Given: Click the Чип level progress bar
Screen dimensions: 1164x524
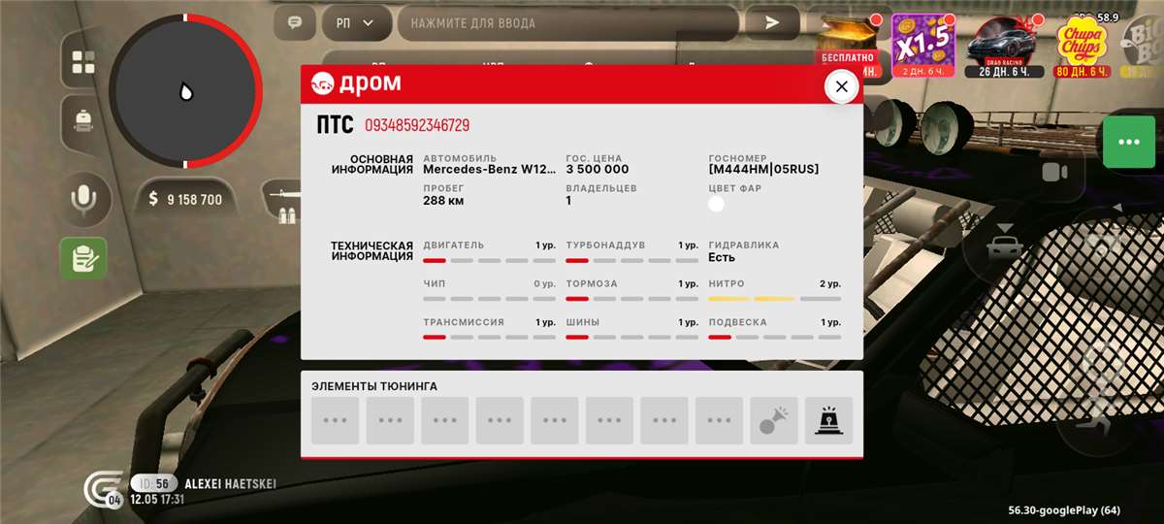Looking at the screenshot, I should point(489,299).
